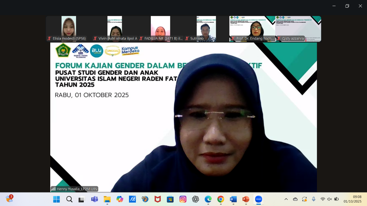Screen dimensions: 367x206
Task: Launch Microsoft Teams from the taskbar
Action: (95, 199)
